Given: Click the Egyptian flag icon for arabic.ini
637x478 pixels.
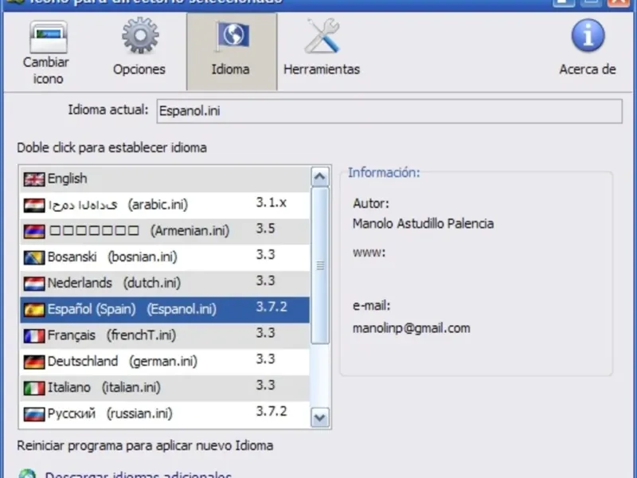Looking at the screenshot, I should (34, 206).
